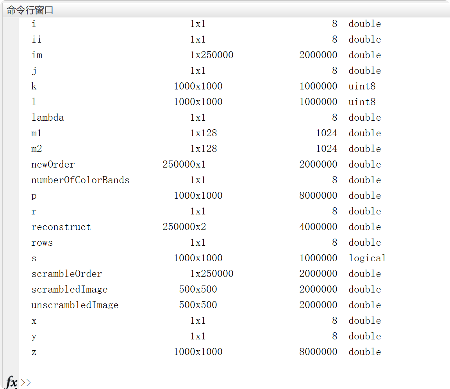Screen dimensions: 450x389
Task: Click the 8000000 bytes value for z
Action: point(318,352)
